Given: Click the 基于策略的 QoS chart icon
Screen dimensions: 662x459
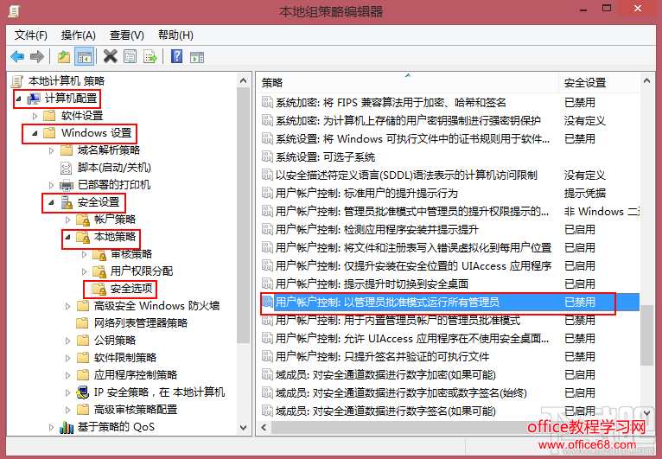Looking at the screenshot, I should [x=67, y=427].
